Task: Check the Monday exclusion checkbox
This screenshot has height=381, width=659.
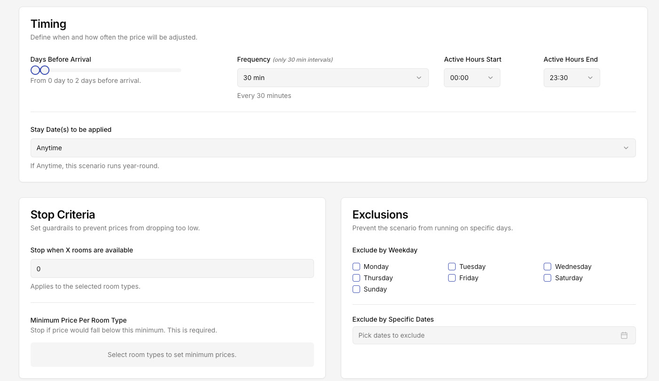Action: pos(356,267)
